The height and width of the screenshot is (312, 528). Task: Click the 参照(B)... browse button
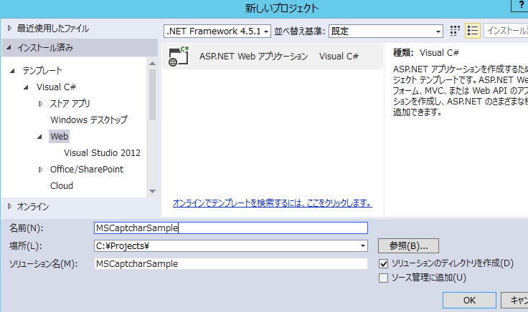408,246
